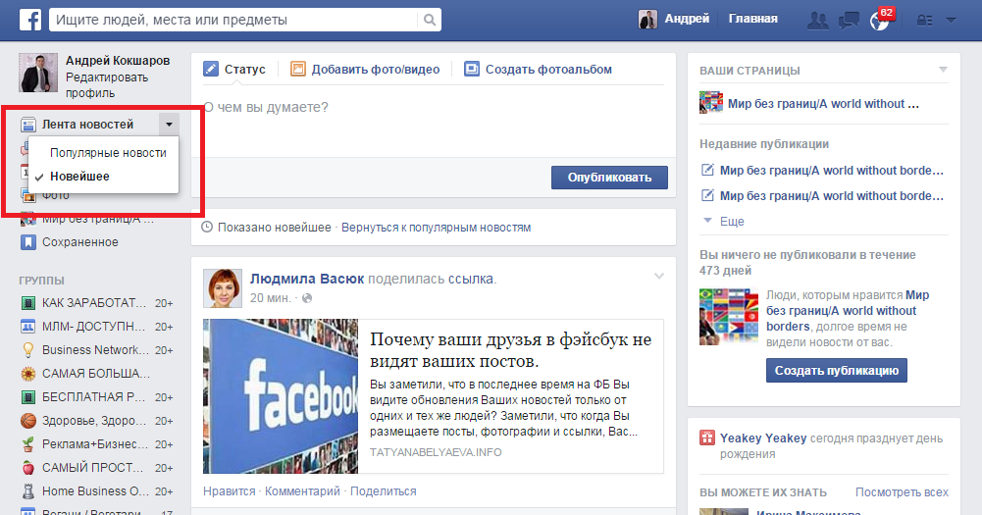Open САМАЯ БОЛЬША… sunflower group icon
Image resolution: width=982 pixels, height=515 pixels.
(x=28, y=374)
